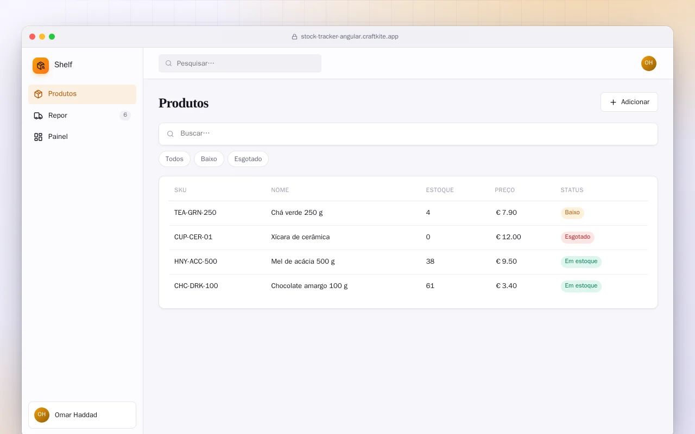Click the lock icon in address bar
Screen dimensions: 695x434
(x=294, y=37)
